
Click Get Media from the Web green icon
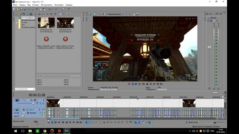point(27,14)
